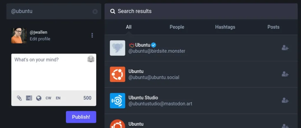The width and height of the screenshot is (301, 128).
Task: Open the three-dot account menu
Action: tap(92, 35)
